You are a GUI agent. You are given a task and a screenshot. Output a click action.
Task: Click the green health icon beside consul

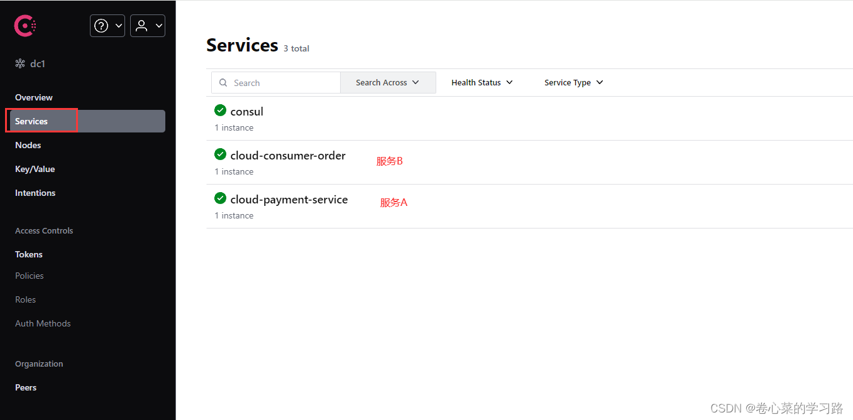click(x=220, y=110)
